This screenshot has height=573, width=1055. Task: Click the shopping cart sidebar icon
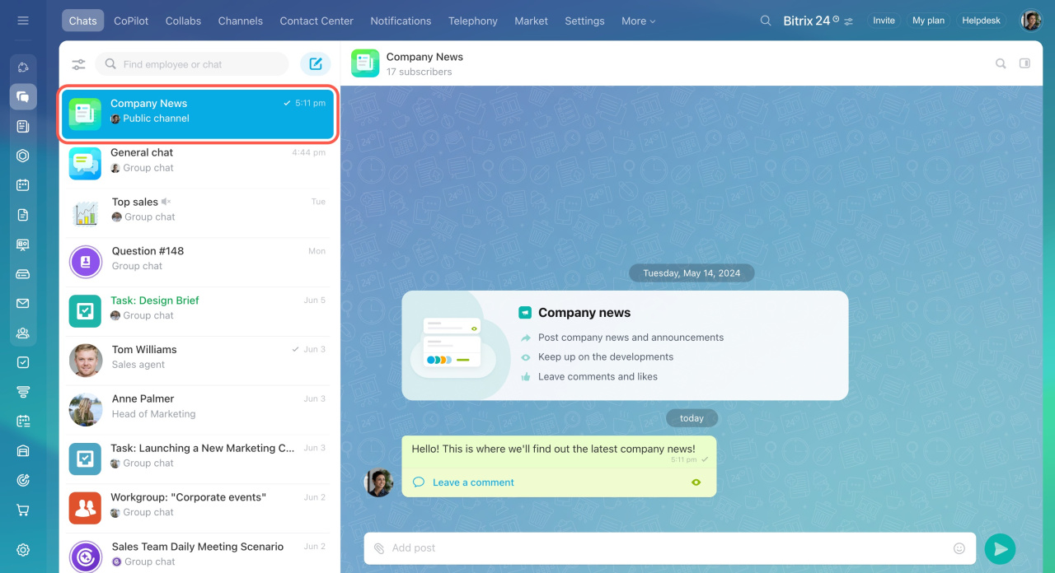coord(23,510)
